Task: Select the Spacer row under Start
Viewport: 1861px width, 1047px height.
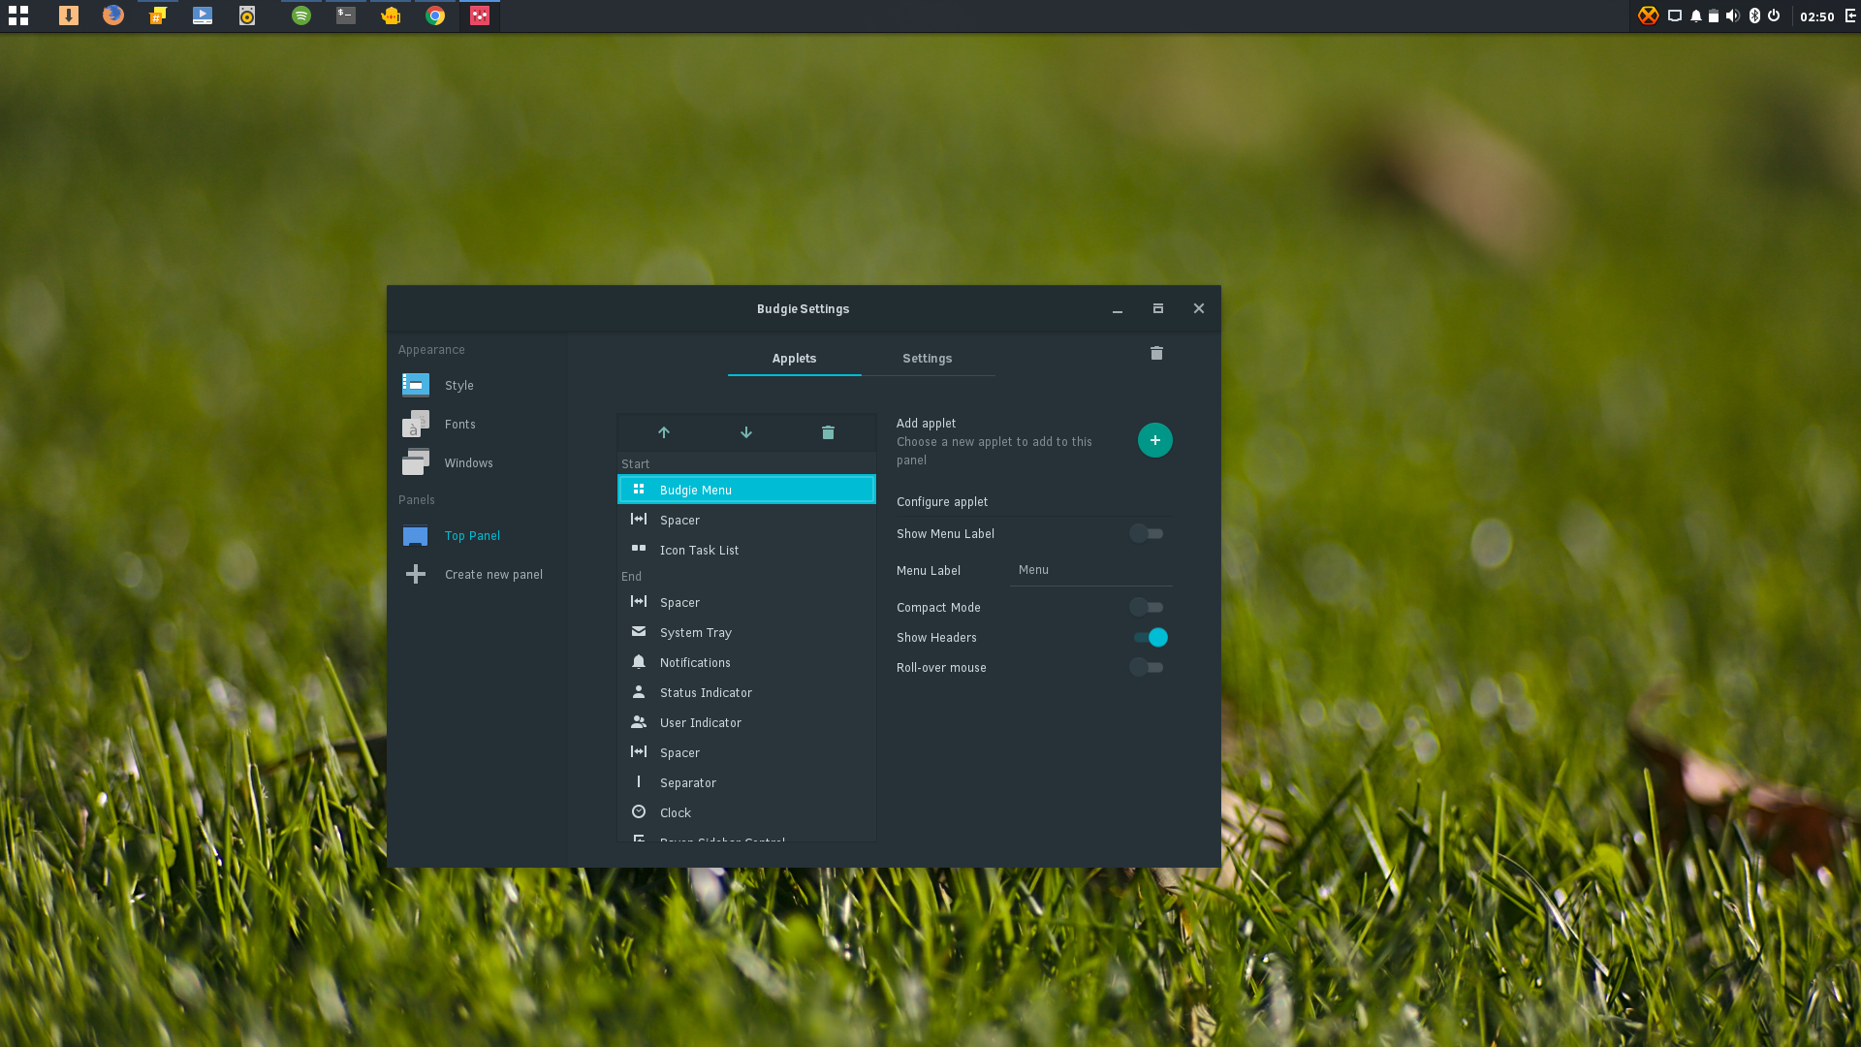Action: click(746, 520)
